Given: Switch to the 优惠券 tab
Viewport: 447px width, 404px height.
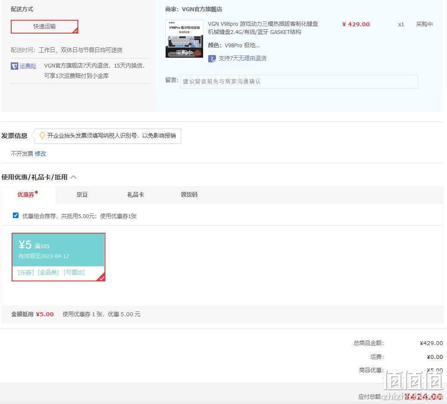Looking at the screenshot, I should (28, 195).
